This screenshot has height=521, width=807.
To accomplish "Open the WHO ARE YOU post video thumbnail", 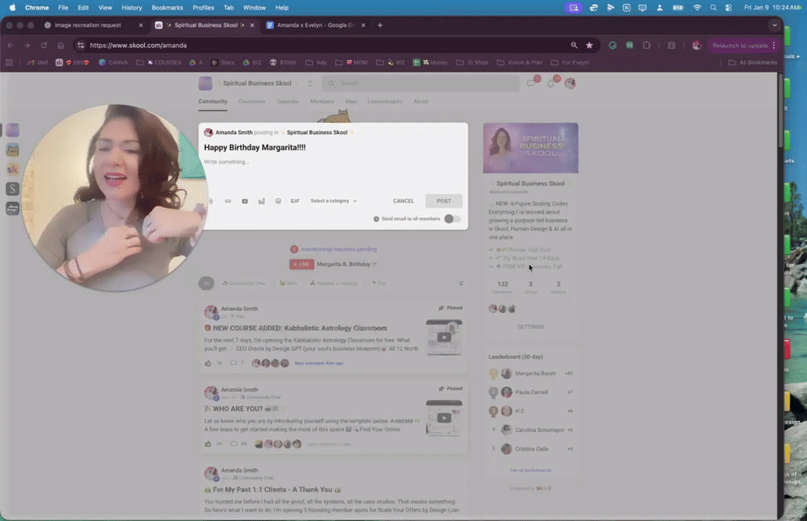I will pos(444,418).
